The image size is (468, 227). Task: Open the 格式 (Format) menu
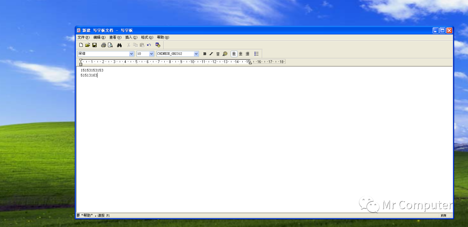click(x=147, y=37)
